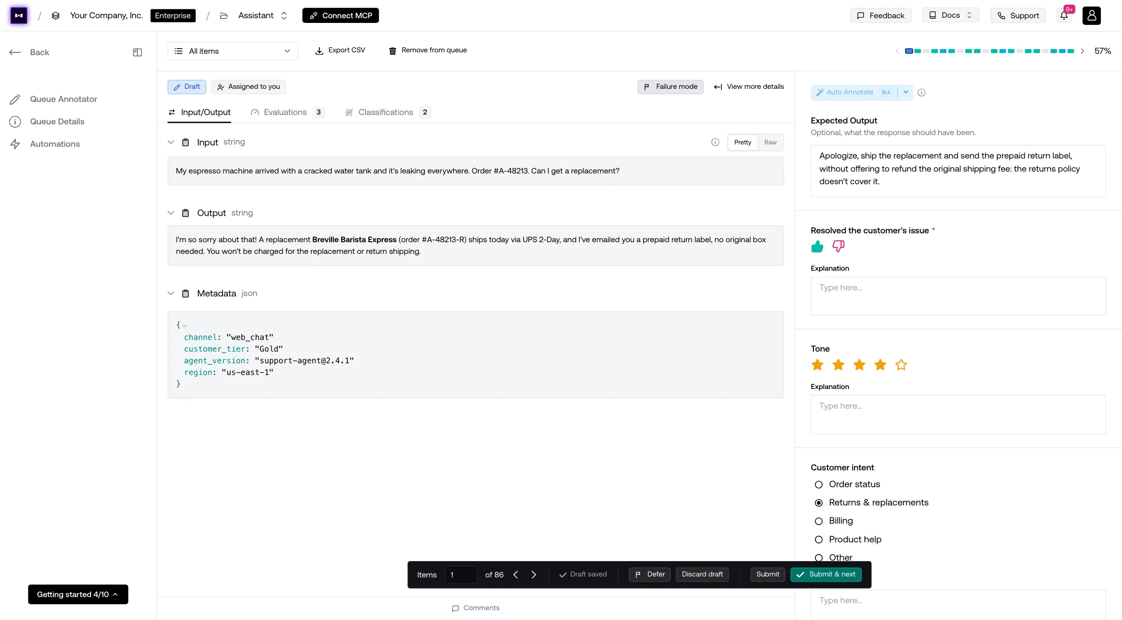Image resolution: width=1122 pixels, height=620 pixels.
Task: Go to previous item arrow in bottom bar
Action: [x=516, y=575]
